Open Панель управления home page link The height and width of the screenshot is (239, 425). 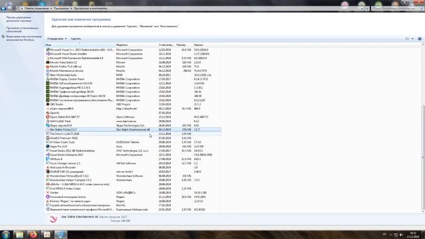coord(19,19)
